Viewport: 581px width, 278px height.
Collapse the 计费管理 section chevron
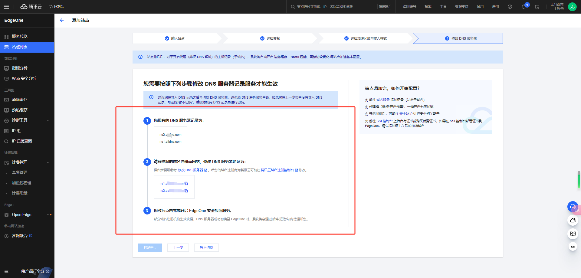click(48, 163)
